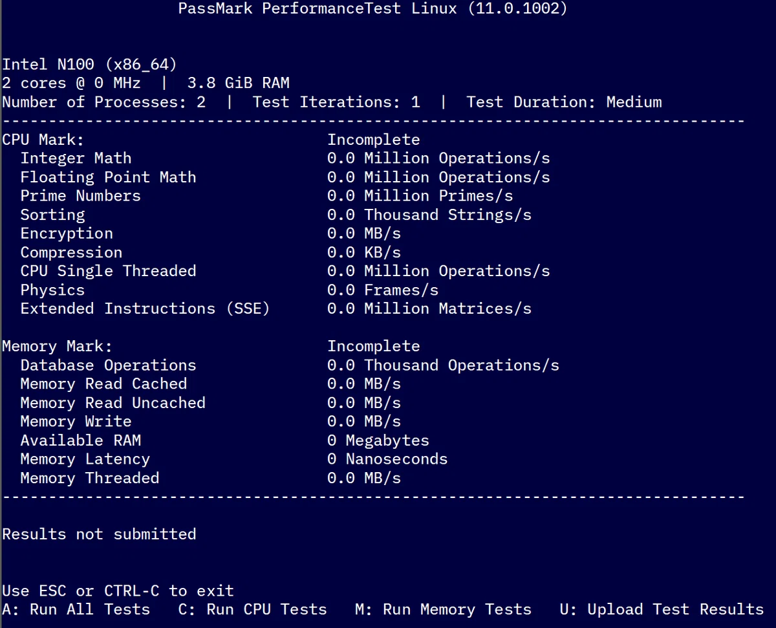Screen dimensions: 776x628
Task: Select the '0 Nanoseconds' Memory Latency value
Action: tap(387, 459)
